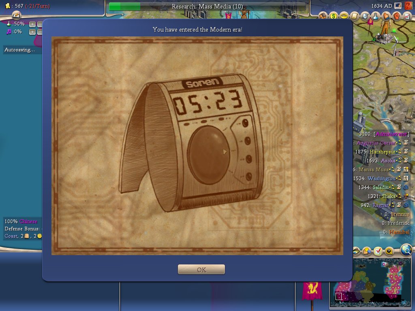The width and height of the screenshot is (415, 311).
Task: Open the Domestic Advisor house icon
Action: [x=323, y=16]
